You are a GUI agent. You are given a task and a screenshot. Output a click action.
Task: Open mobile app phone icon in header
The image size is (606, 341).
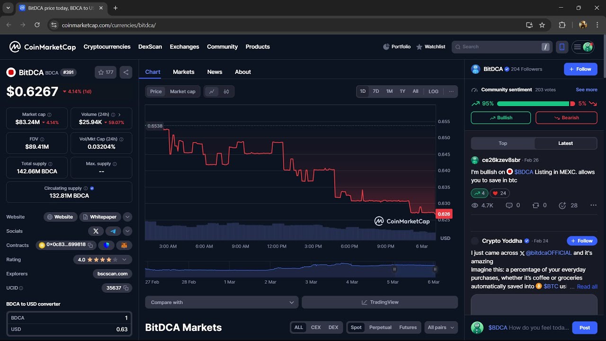[562, 47]
